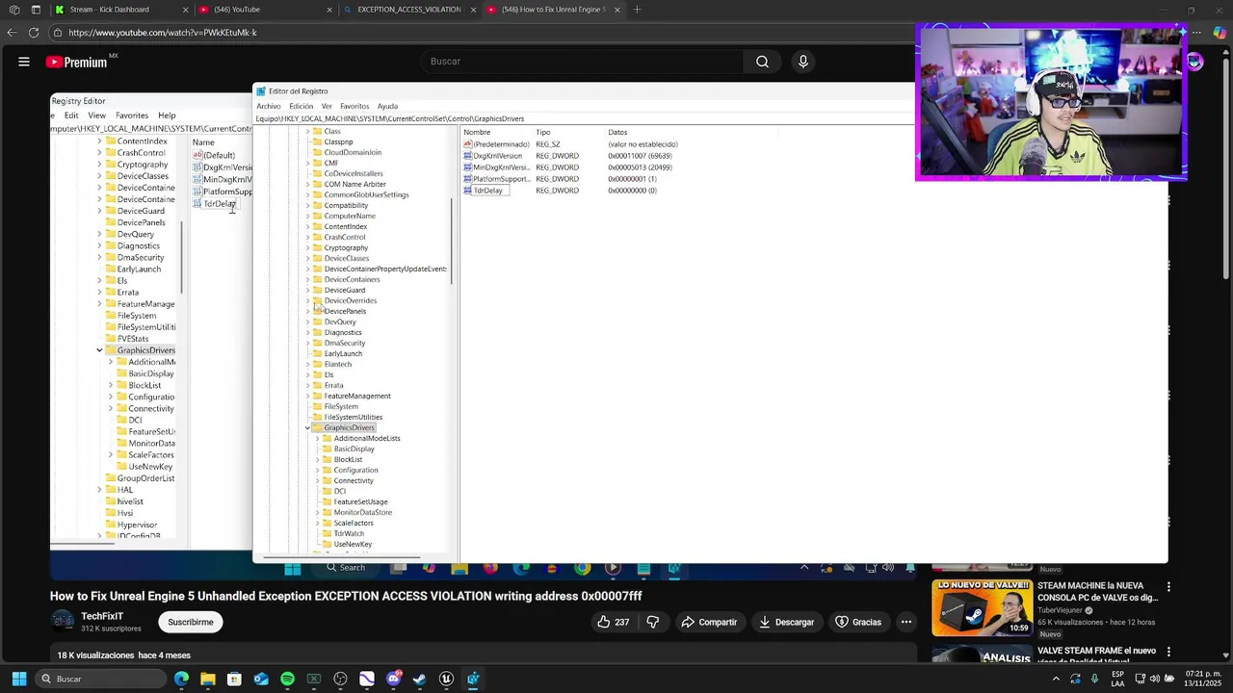Select MonitorDataStore key in Editor del Registro

point(362,512)
